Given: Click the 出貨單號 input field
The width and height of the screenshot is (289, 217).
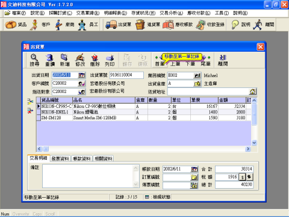Looking at the screenshot, I should click(x=126, y=75).
